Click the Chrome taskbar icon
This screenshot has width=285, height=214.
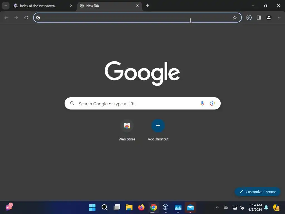(x=153, y=207)
